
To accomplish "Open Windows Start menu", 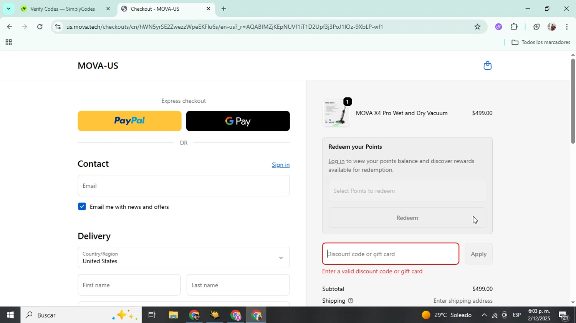I will (x=10, y=315).
